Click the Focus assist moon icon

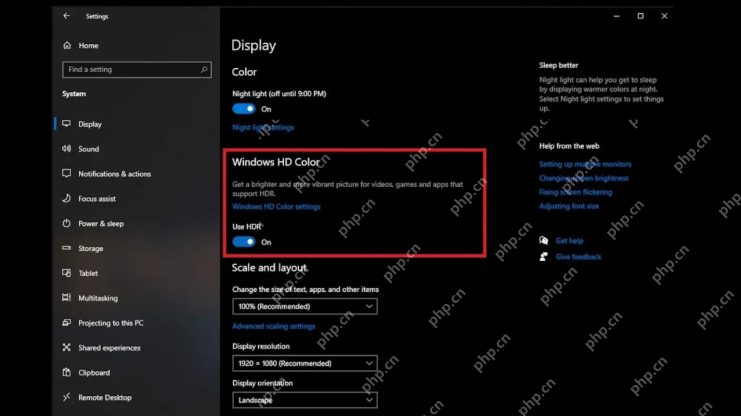tap(67, 198)
